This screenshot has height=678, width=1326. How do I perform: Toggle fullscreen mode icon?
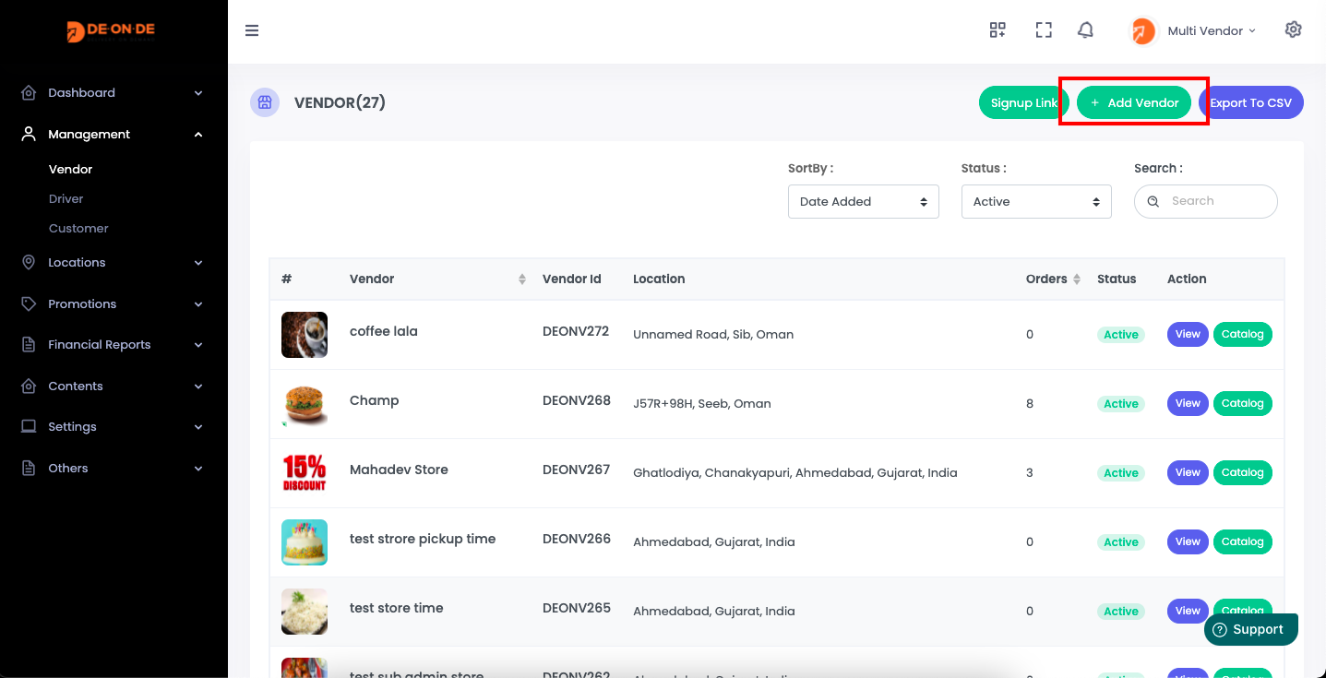(1044, 30)
